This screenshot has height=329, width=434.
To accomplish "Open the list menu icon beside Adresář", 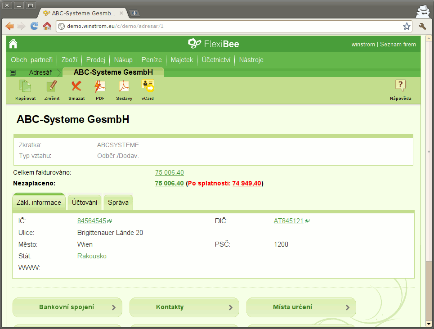I will pyautogui.click(x=13, y=72).
